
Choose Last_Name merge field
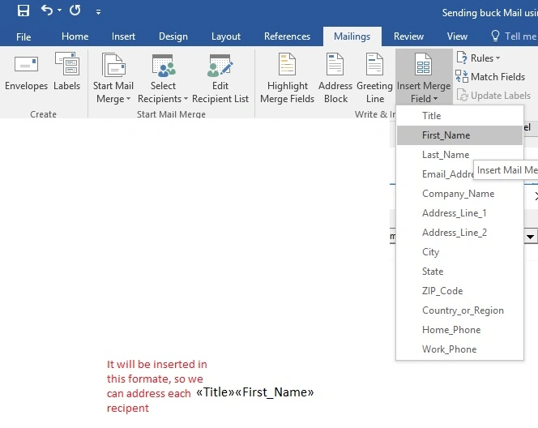coord(459,155)
